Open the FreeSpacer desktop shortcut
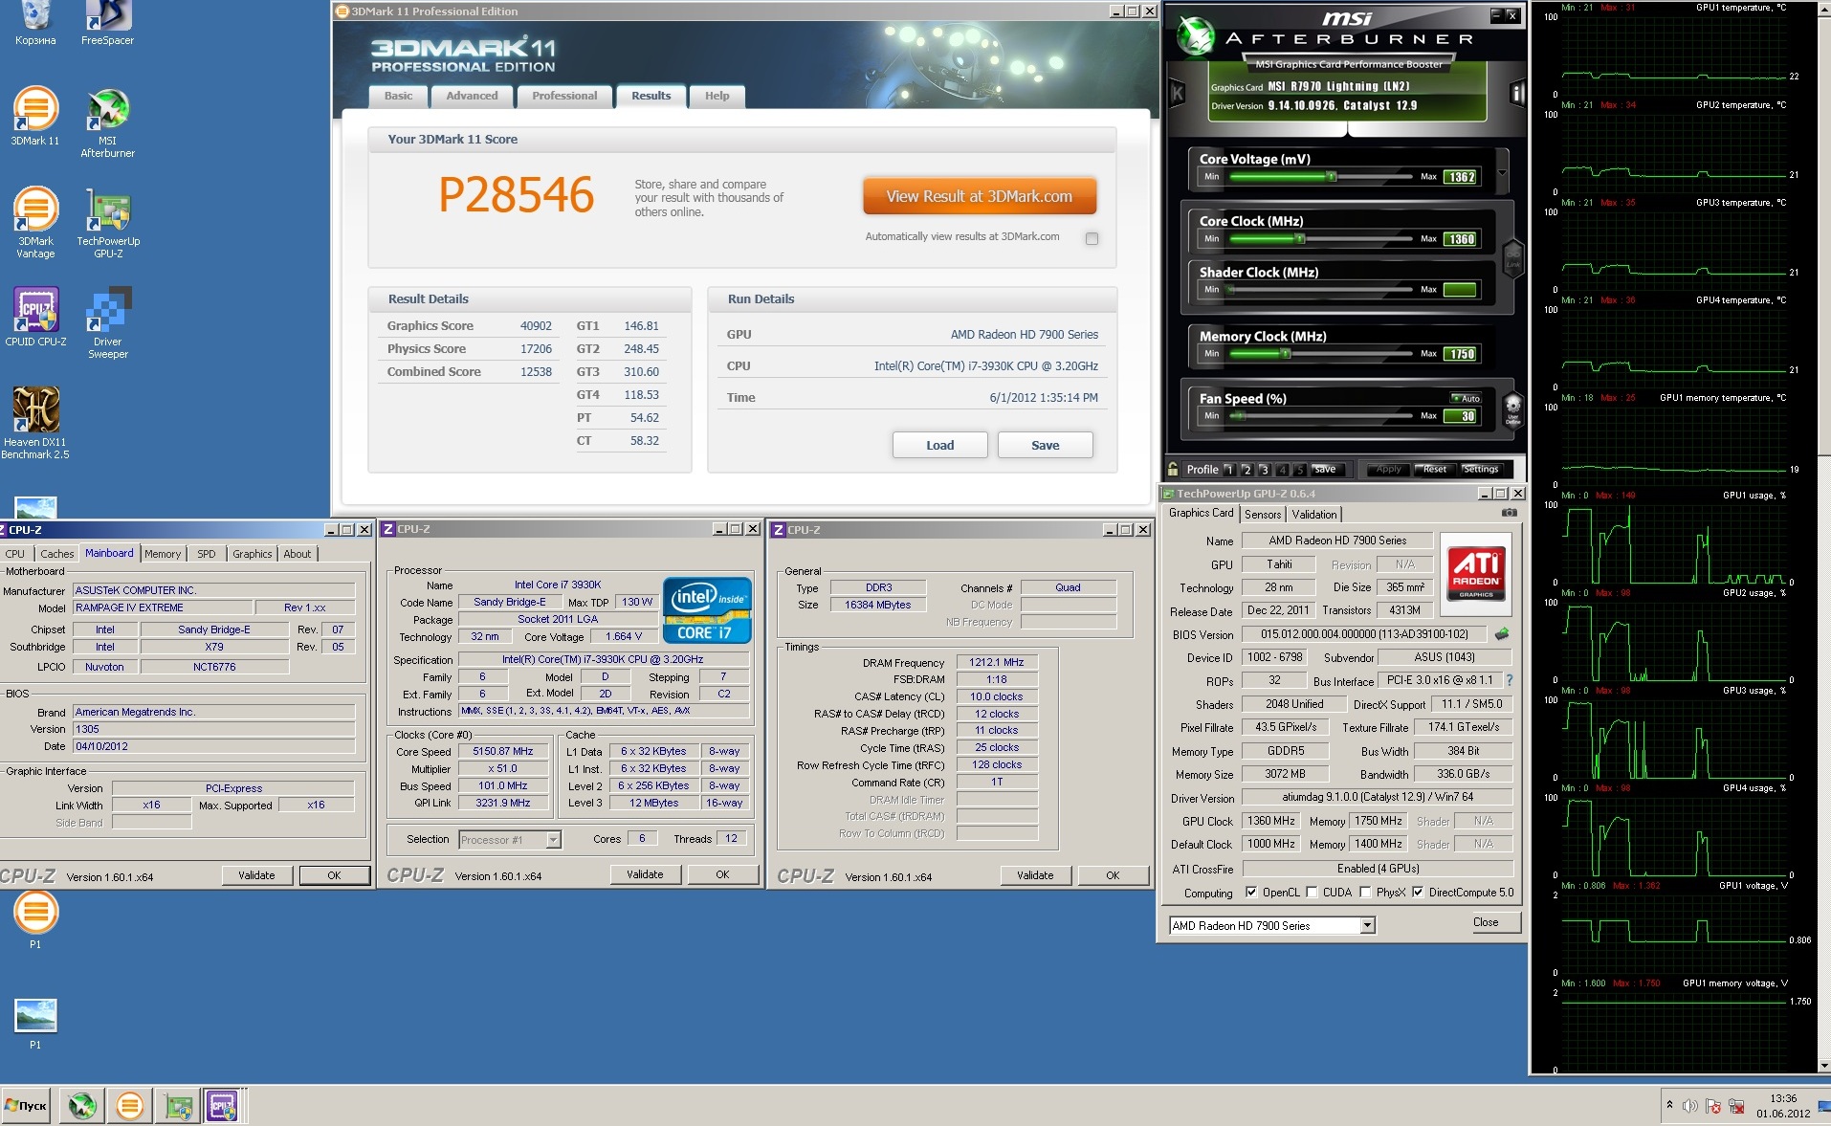 click(107, 24)
